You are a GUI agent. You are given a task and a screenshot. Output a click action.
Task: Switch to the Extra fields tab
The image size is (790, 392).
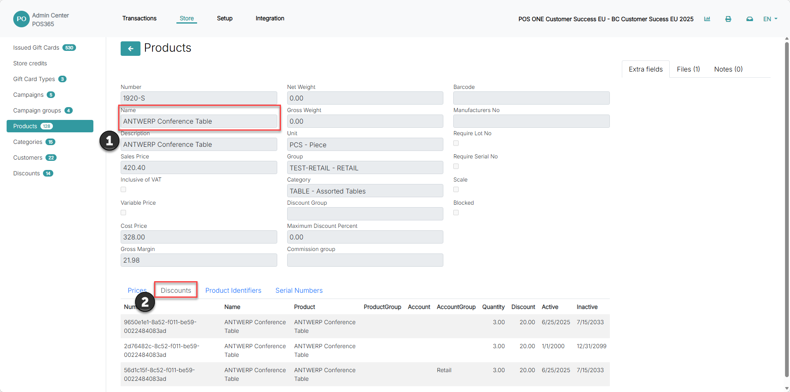click(x=646, y=69)
